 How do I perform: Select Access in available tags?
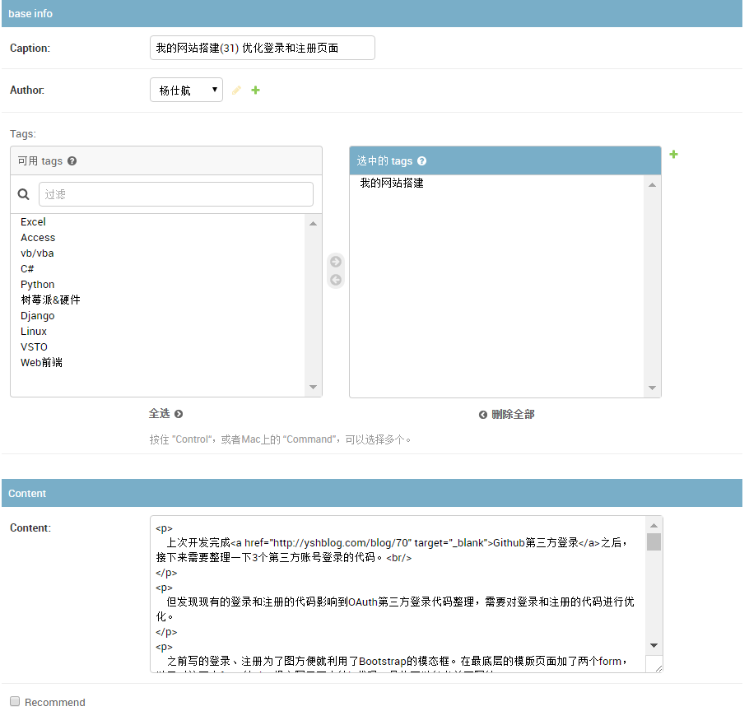pos(38,238)
